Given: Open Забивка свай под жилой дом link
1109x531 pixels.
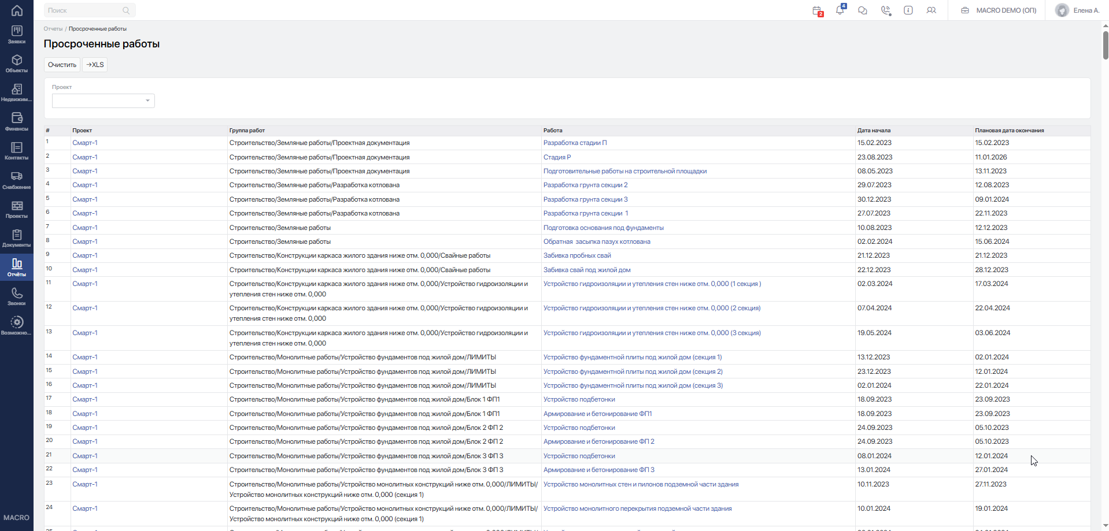Looking at the screenshot, I should point(587,270).
